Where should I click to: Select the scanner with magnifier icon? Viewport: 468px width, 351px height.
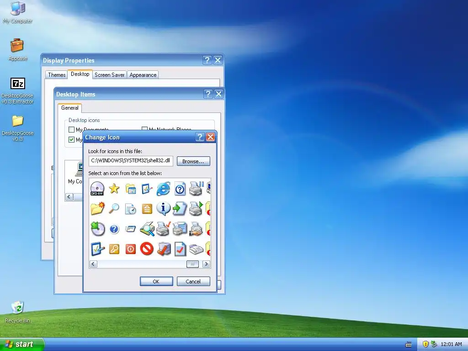pos(147,229)
